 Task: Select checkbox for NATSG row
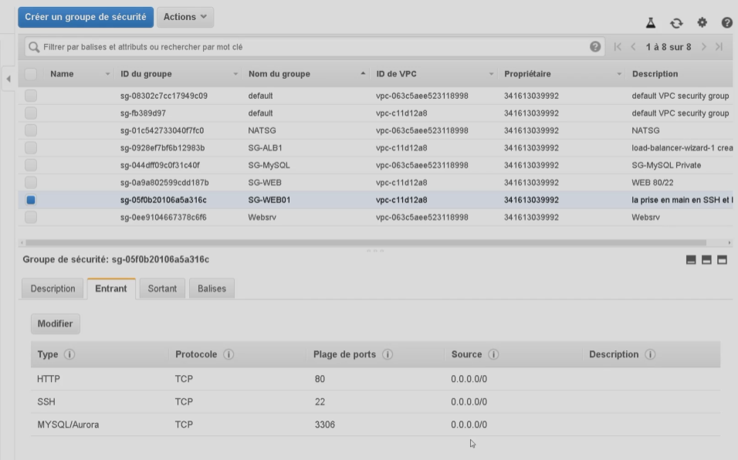(x=31, y=130)
